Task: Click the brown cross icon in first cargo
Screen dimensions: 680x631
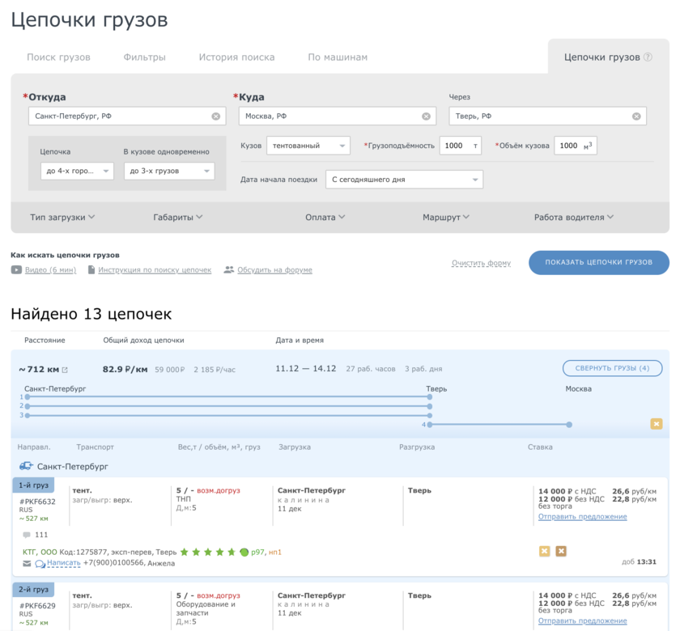Action: pos(561,551)
